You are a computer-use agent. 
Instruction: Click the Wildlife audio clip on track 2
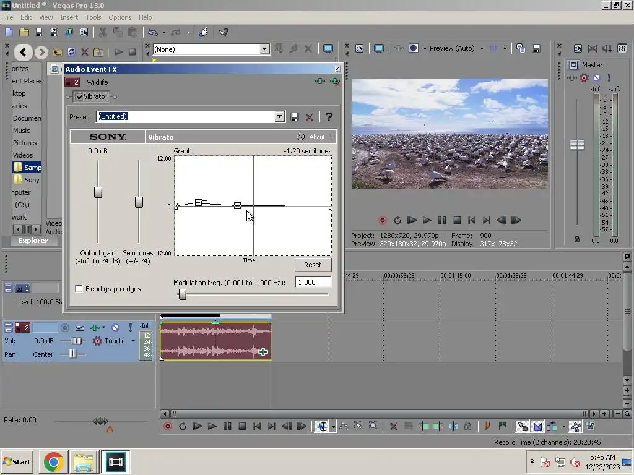click(215, 341)
